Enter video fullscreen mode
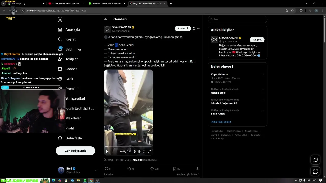326x183 pixels. click(149, 151)
